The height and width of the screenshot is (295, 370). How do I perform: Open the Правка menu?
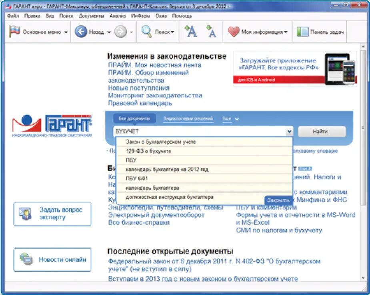pyautogui.click(x=32, y=16)
